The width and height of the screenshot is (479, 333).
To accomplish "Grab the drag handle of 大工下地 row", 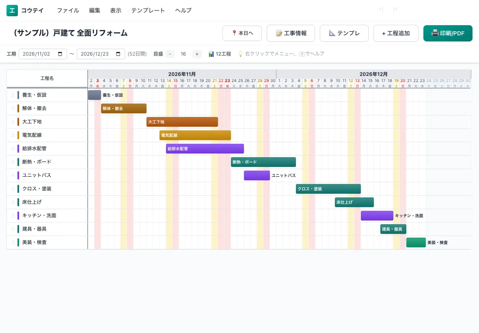I will 13,122.
